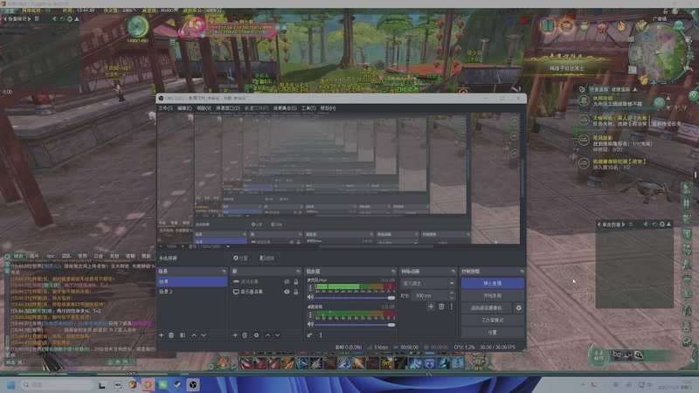Viewport: 699px width, 393px height.
Task: Open desktop audio channel three-dot options
Action: pos(310,315)
